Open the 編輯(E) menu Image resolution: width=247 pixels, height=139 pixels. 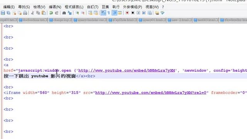(9, 7)
